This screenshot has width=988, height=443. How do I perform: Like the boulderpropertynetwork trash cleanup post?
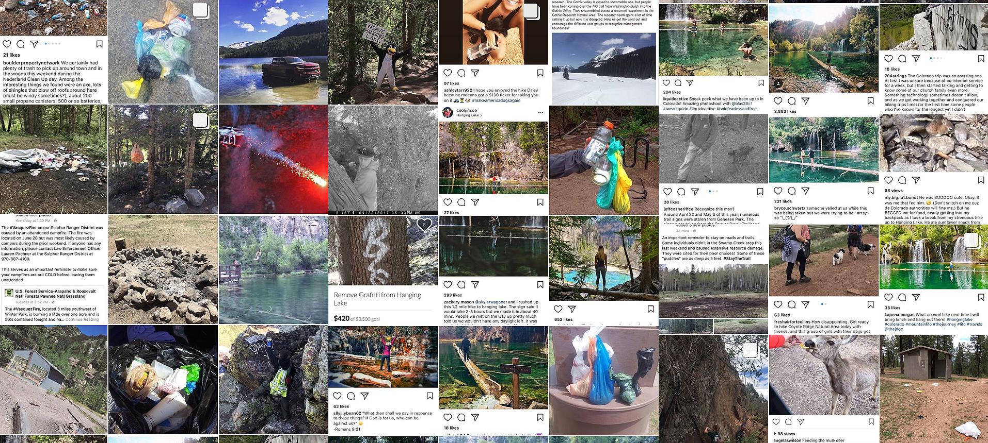pos(7,44)
